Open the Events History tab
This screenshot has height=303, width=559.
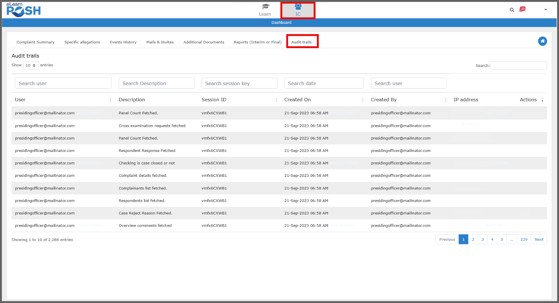[123, 42]
